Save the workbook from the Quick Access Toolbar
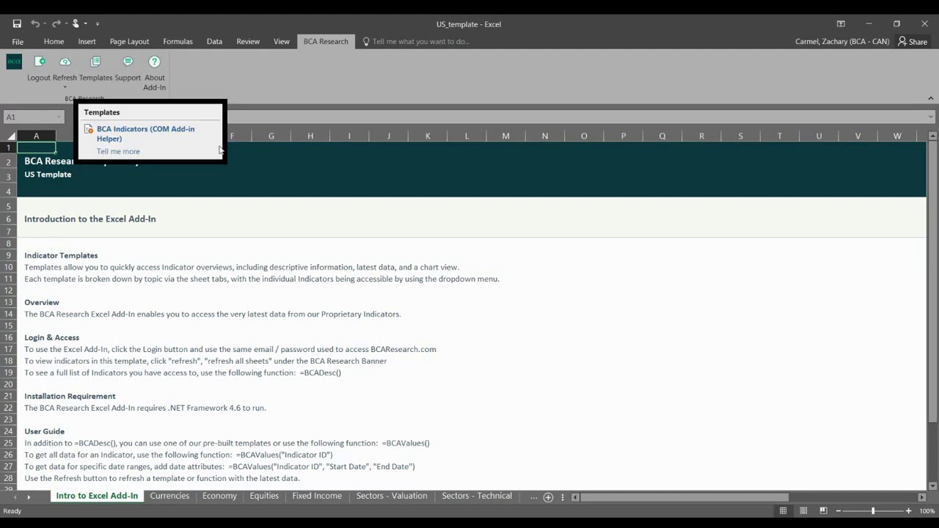The width and height of the screenshot is (939, 528). (17, 24)
